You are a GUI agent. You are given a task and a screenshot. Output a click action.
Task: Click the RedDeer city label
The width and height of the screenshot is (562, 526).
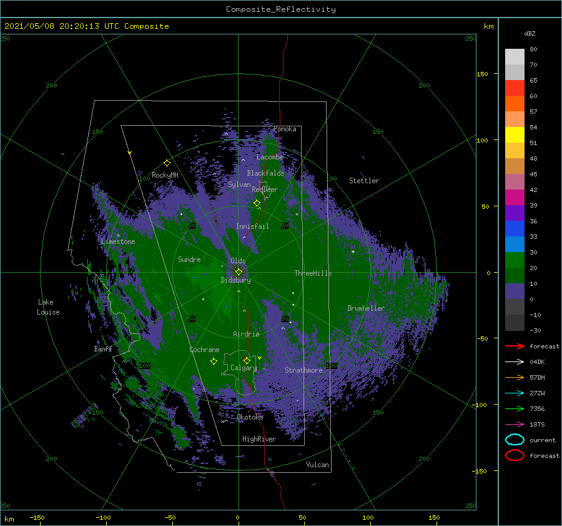pos(265,190)
